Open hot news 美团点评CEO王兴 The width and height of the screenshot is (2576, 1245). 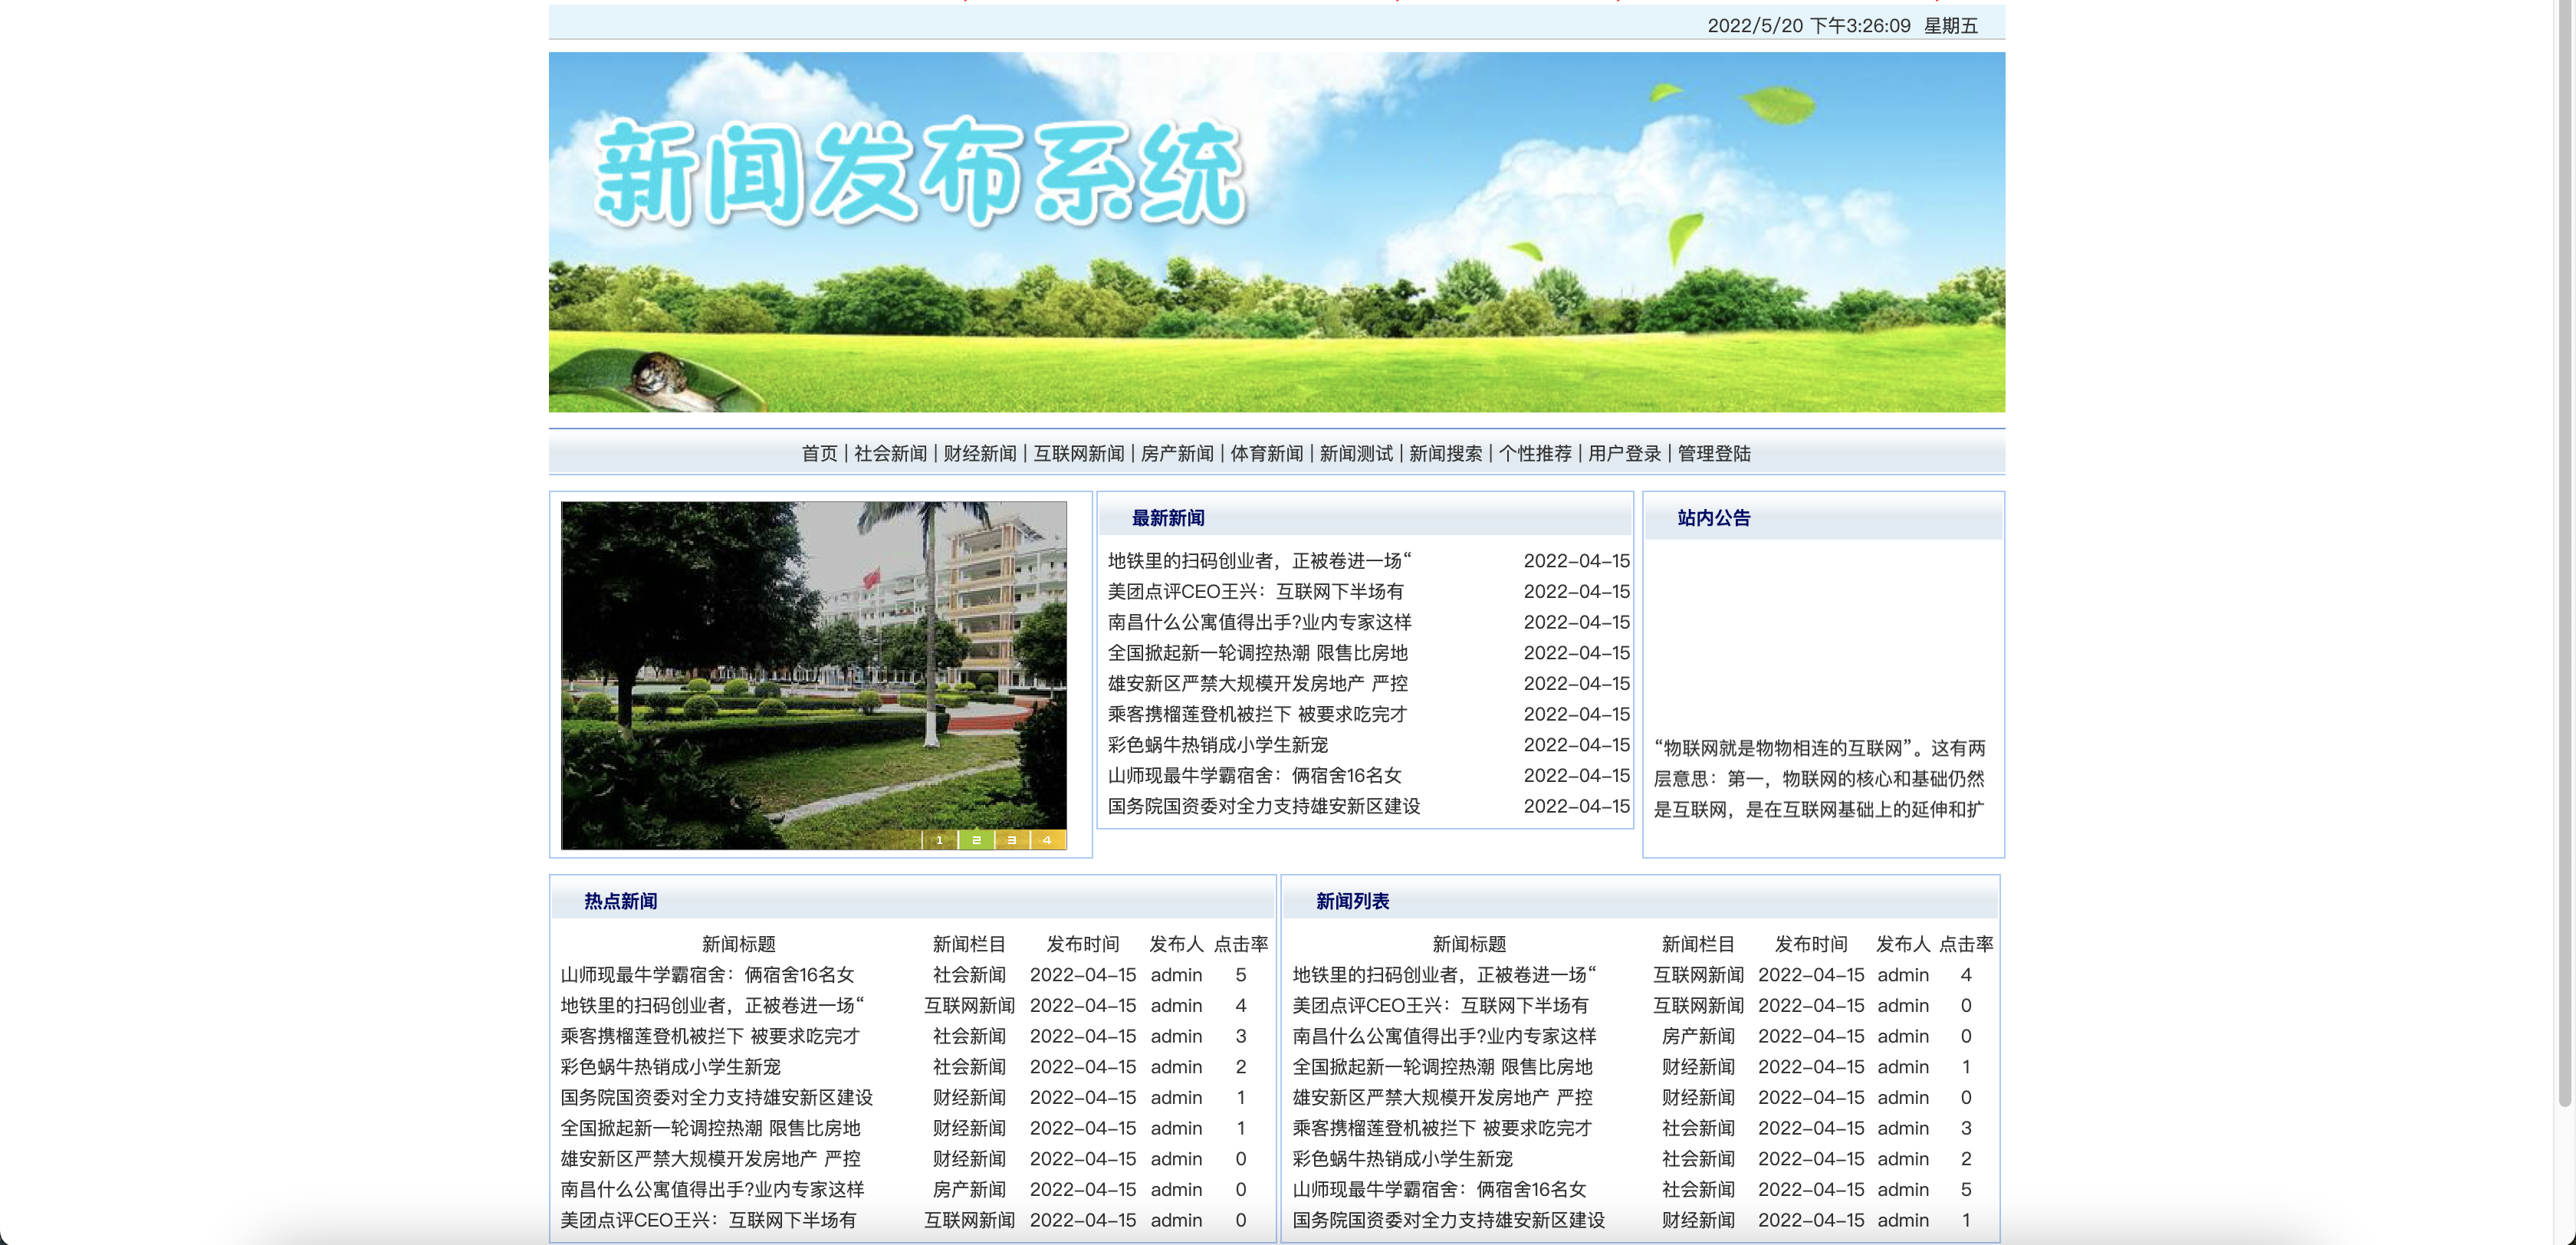[708, 1220]
